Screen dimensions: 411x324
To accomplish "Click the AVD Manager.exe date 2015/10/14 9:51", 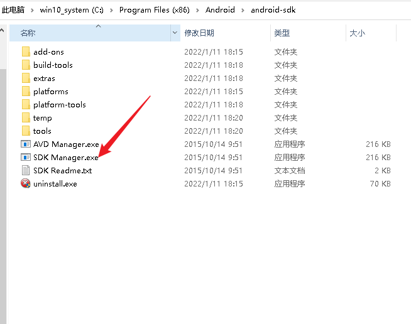I will pos(213,144).
